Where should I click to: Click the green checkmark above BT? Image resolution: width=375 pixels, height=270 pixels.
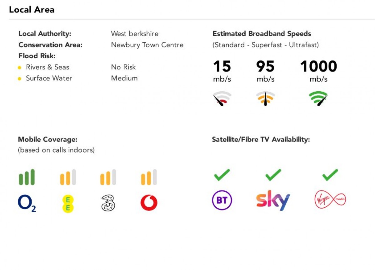222,175
